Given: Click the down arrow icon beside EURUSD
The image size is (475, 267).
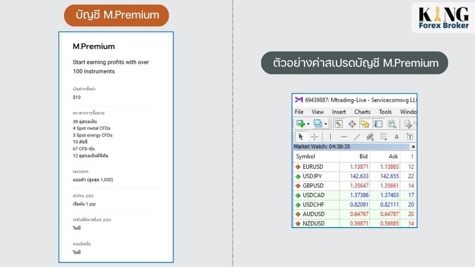Looking at the screenshot, I should click(298, 167).
